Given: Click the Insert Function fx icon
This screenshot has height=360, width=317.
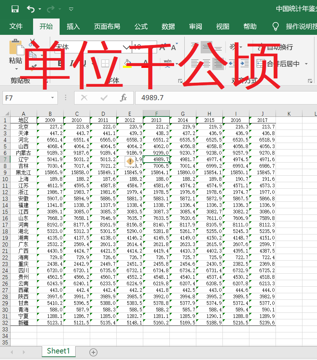Looking at the screenshot, I should [x=123, y=98].
